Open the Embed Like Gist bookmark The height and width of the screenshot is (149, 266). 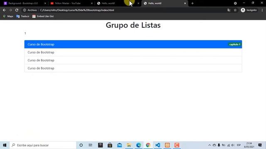[43, 16]
